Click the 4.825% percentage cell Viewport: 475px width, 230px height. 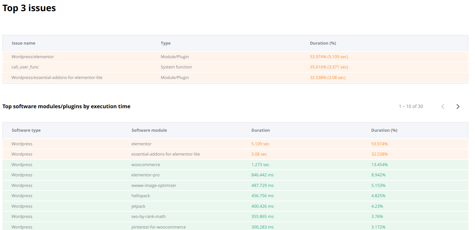point(378,196)
